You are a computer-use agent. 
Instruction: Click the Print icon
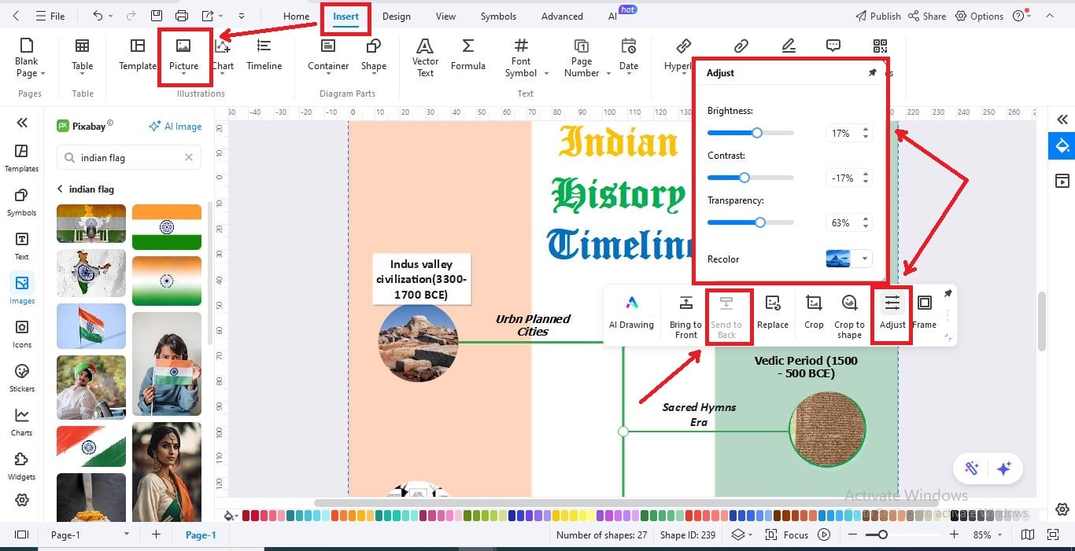[x=182, y=16]
